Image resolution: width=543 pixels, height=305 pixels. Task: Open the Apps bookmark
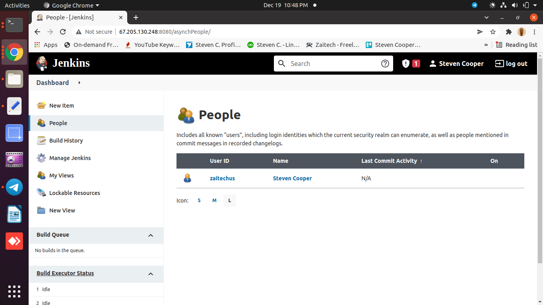tap(46, 45)
